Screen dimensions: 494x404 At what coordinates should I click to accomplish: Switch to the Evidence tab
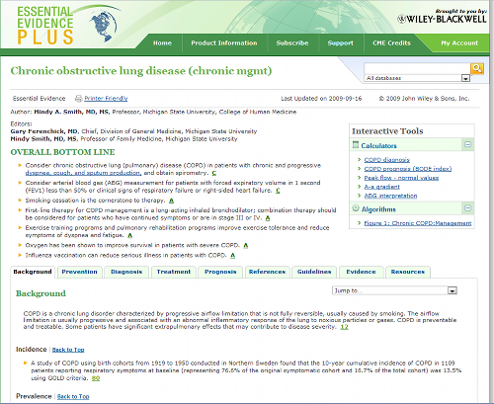tap(361, 272)
